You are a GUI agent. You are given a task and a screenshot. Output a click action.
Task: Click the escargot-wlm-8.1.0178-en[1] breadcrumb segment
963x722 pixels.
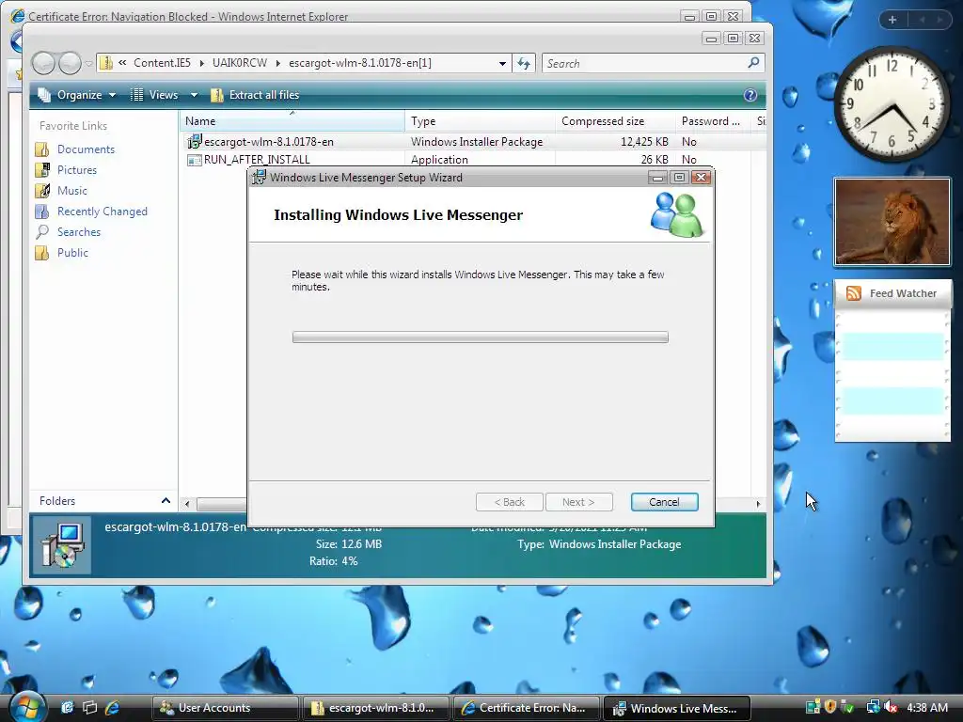360,63
